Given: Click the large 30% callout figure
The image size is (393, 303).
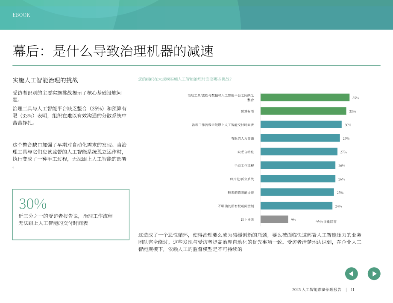Looking at the screenshot, I should click(x=33, y=204).
